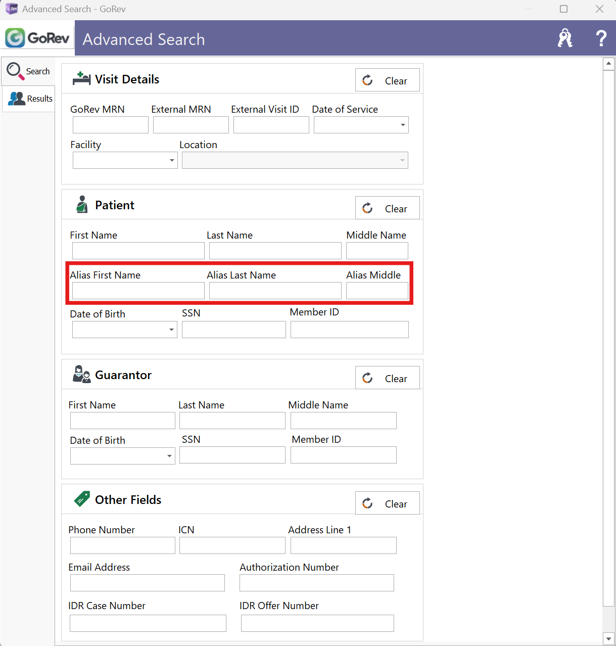Click the keys icon in header
Screen dimensions: 616x646
coord(564,38)
